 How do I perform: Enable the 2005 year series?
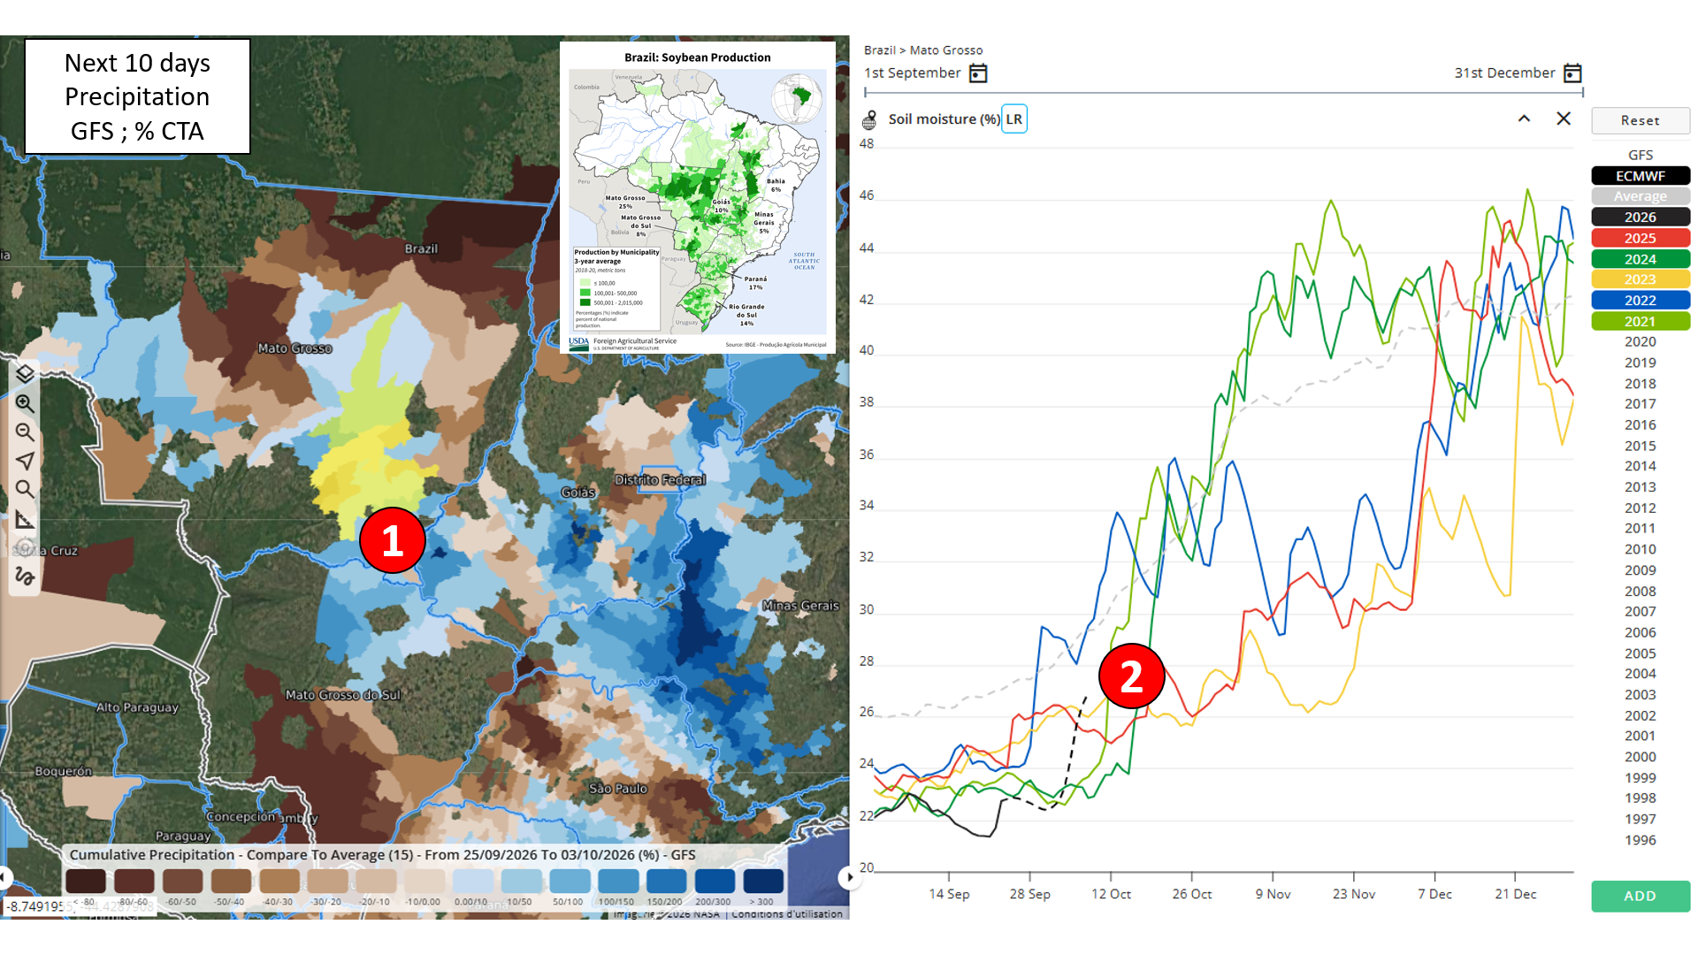(1641, 653)
